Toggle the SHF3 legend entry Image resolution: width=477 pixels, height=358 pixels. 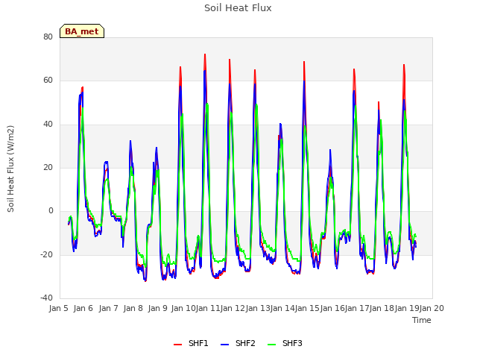pos(285,343)
